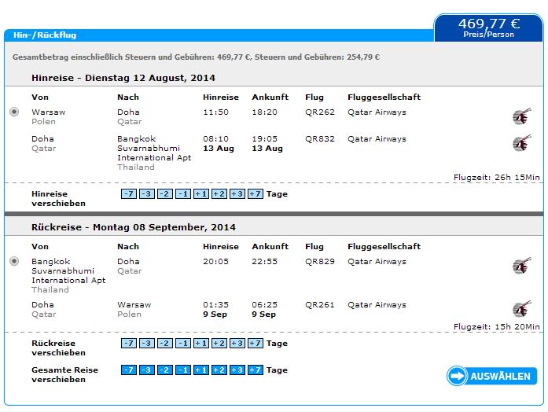
Task: Shift Hinreise by +2 days
Action: (219, 194)
